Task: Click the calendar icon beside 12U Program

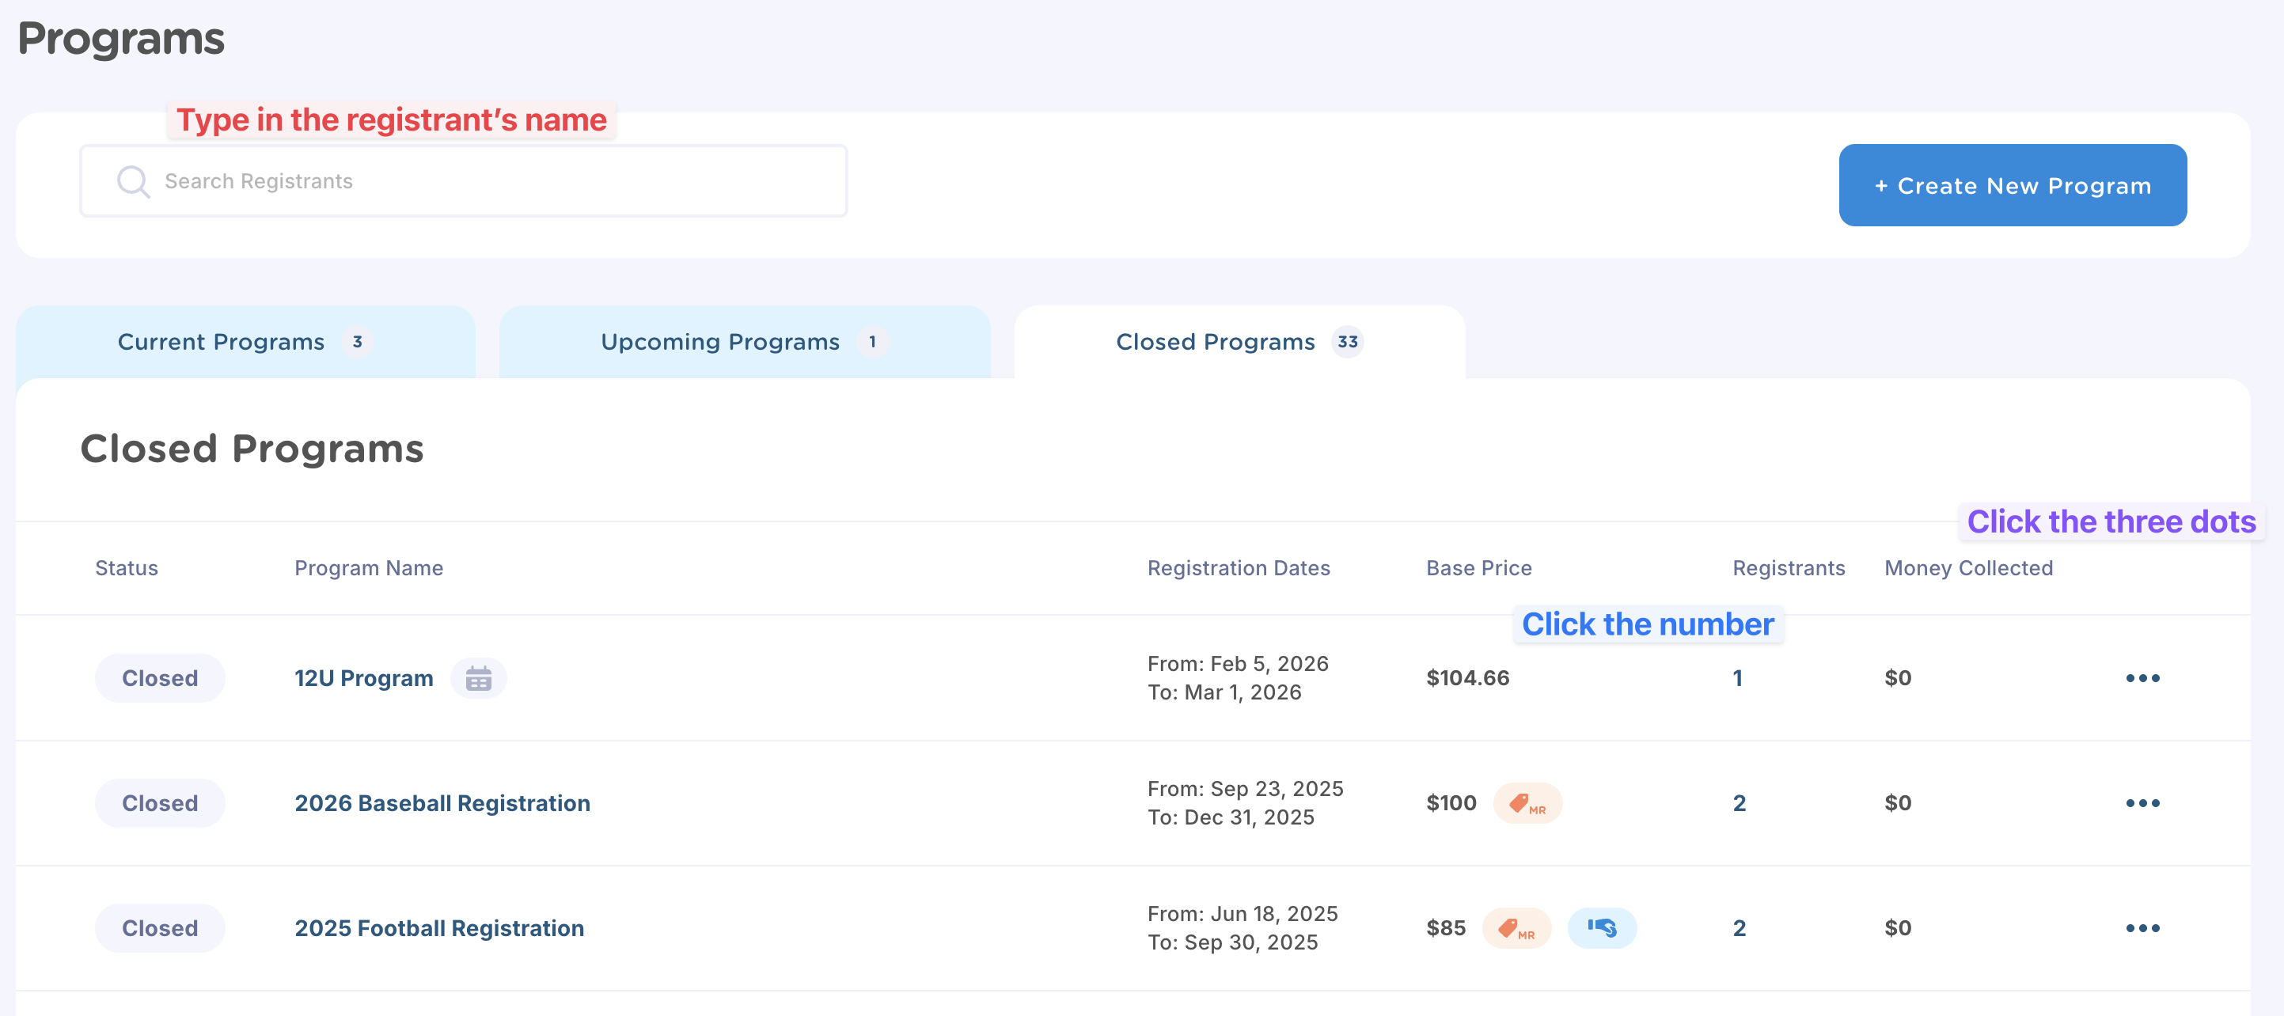Action: pos(478,678)
